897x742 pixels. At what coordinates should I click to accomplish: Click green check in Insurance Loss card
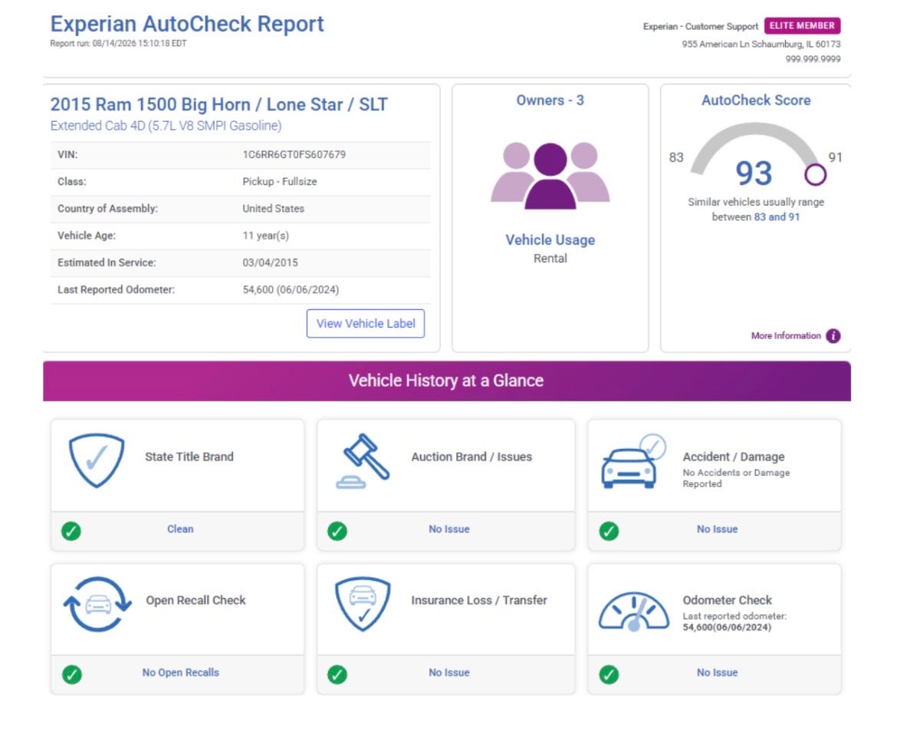337,674
